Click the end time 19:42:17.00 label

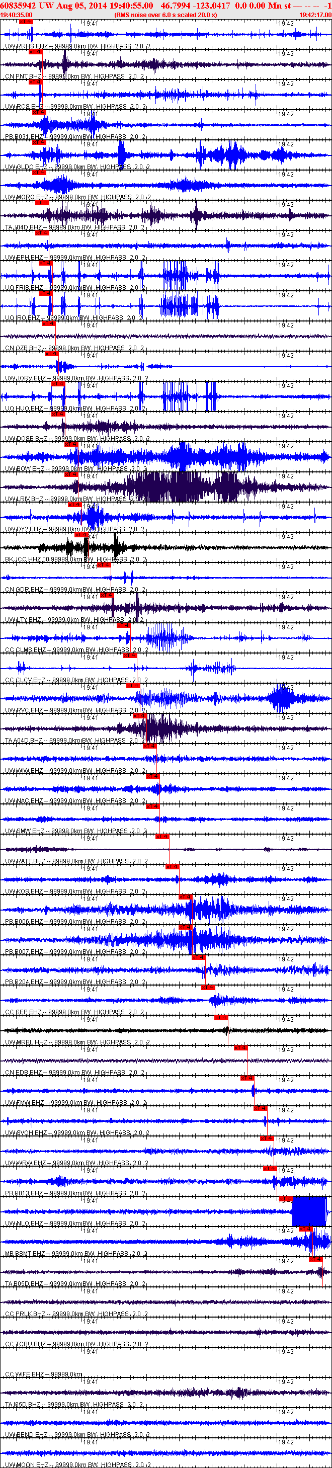point(315,15)
